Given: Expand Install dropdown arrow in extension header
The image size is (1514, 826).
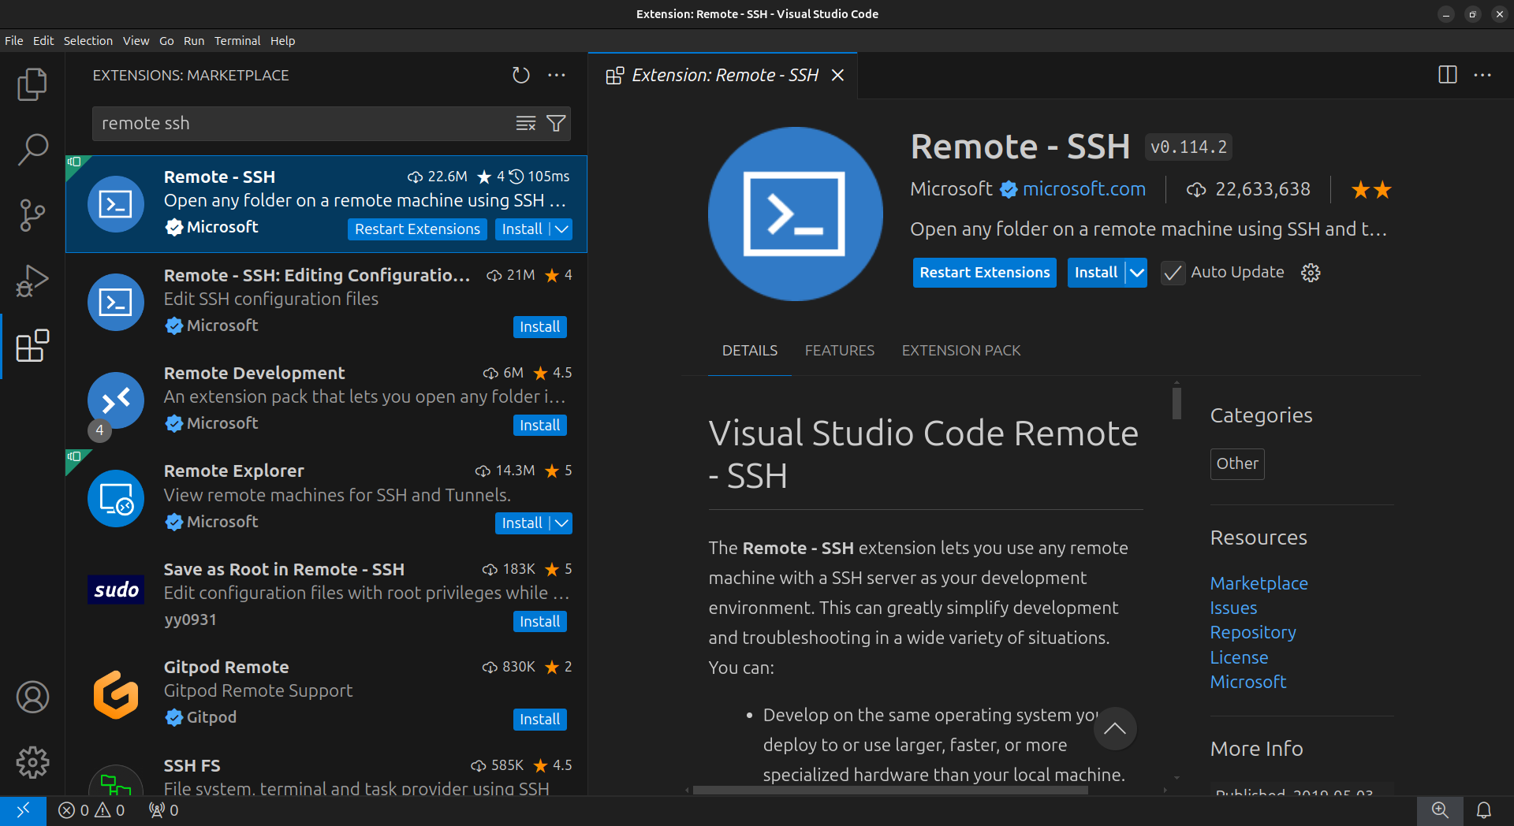Looking at the screenshot, I should coord(1136,273).
